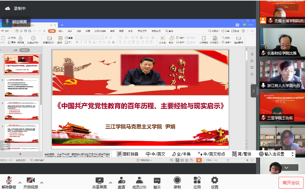Select the 开始 ribbon tab
The image size is (305, 189).
(x=52, y=31)
